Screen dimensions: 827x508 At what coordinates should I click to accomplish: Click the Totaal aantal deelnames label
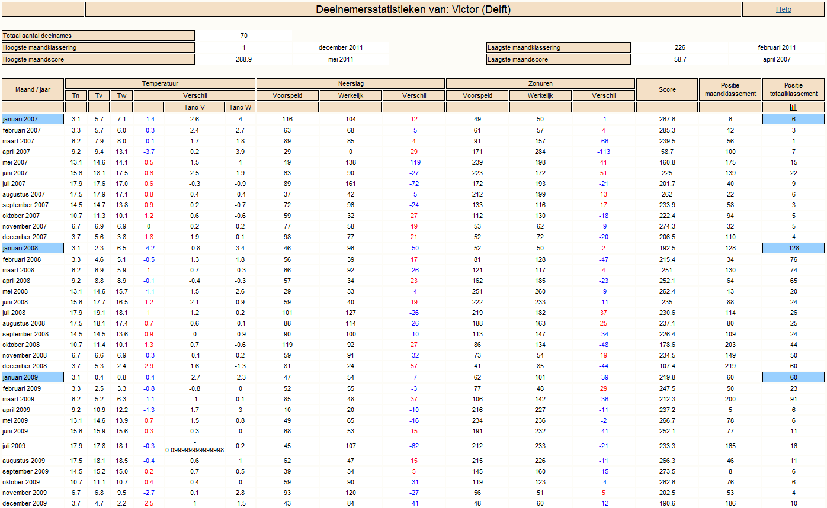tap(98, 36)
